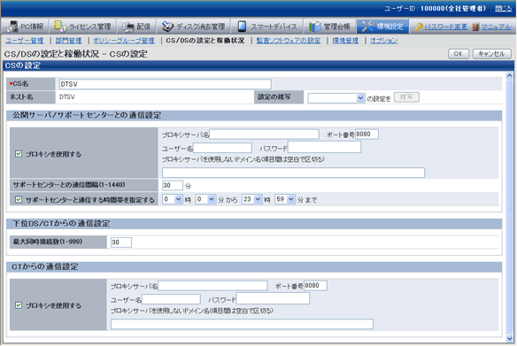Image resolution: width=517 pixels, height=346 pixels.
Task: Click パスワード field in 公開サーバ section
Action: [x=324, y=147]
